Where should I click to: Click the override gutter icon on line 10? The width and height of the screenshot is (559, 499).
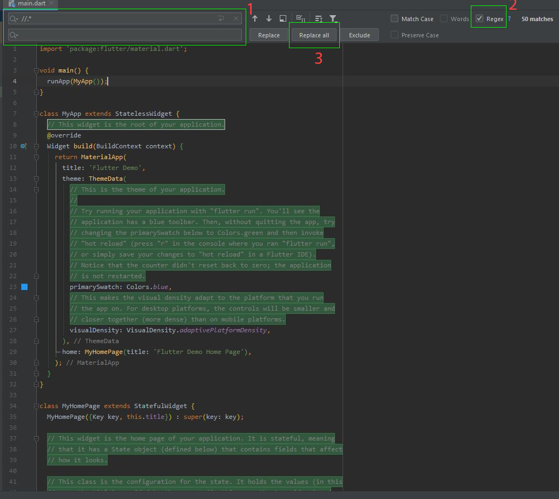coord(23,146)
